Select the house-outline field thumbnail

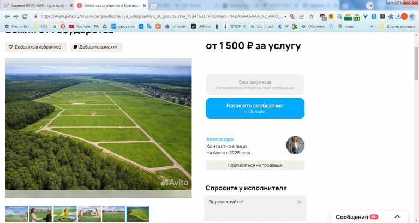coord(113,214)
